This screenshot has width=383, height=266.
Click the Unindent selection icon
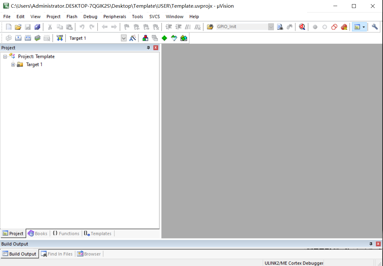178,27
